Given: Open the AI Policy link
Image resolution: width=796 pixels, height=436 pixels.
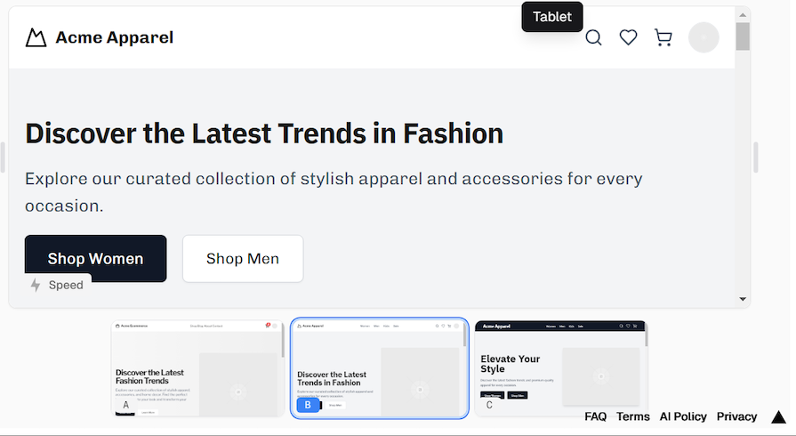Looking at the screenshot, I should point(683,416).
